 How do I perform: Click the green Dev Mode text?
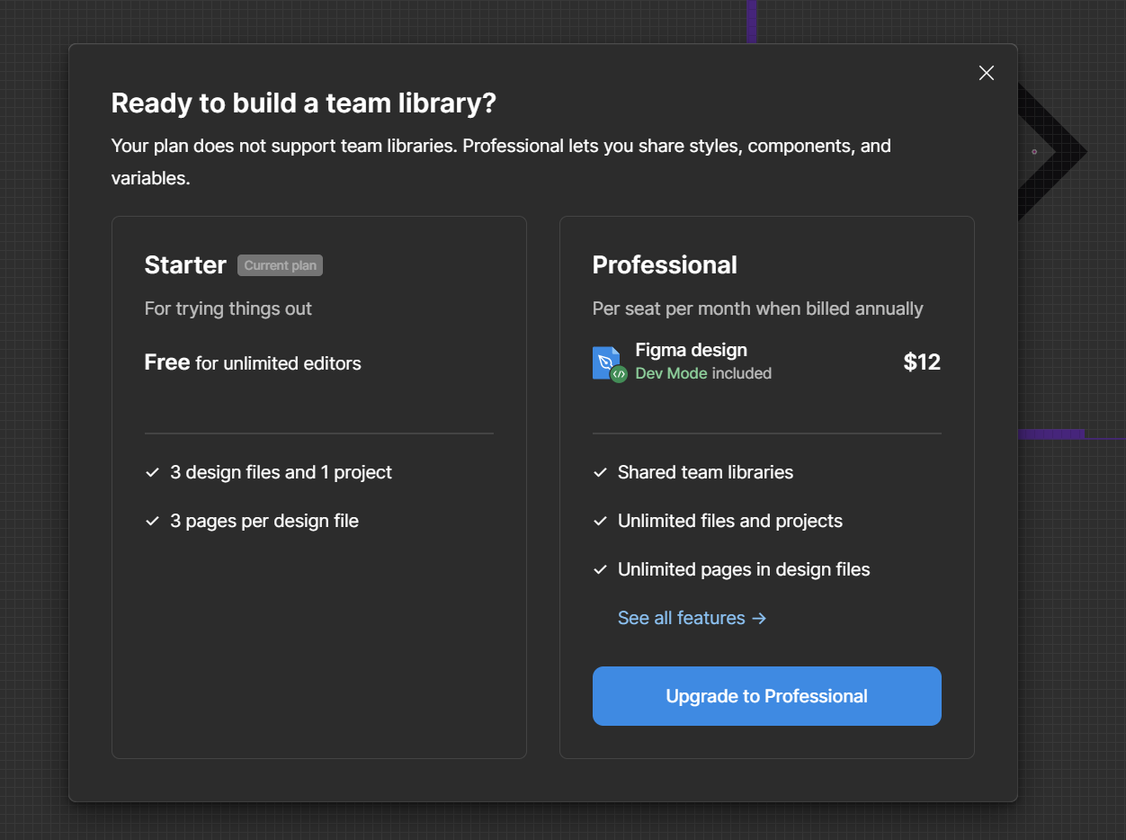pyautogui.click(x=671, y=373)
